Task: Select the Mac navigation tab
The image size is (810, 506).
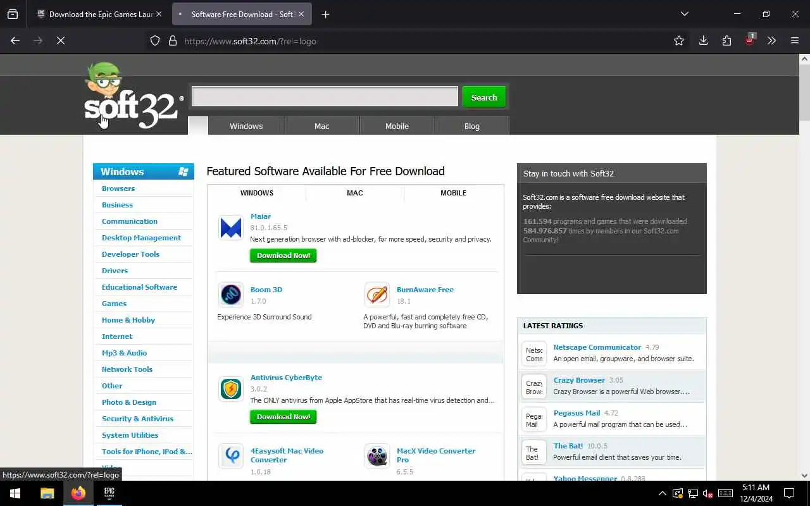Action: (321, 126)
